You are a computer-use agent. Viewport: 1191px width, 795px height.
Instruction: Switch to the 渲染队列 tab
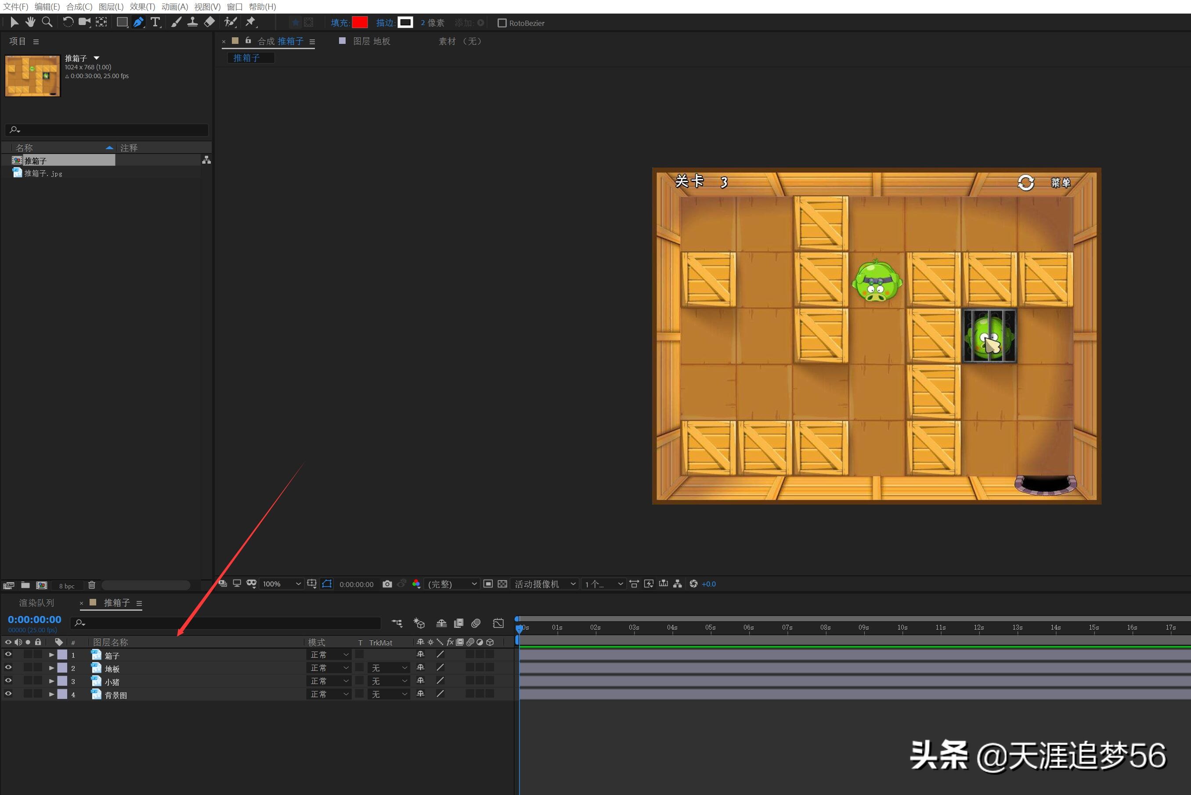36,603
